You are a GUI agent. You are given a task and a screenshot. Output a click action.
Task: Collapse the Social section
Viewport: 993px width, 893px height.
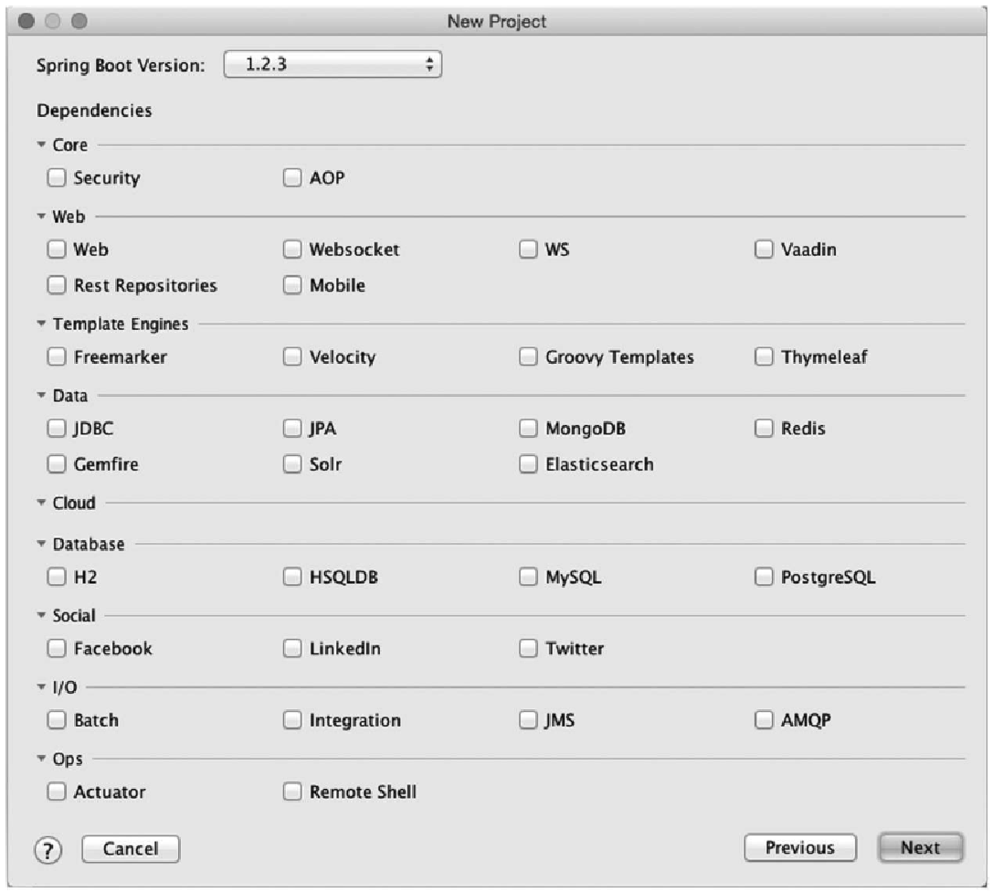click(41, 615)
